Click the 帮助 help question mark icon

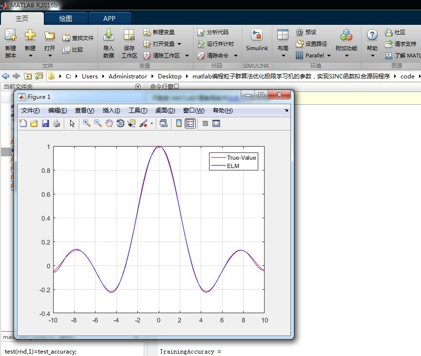click(372, 35)
